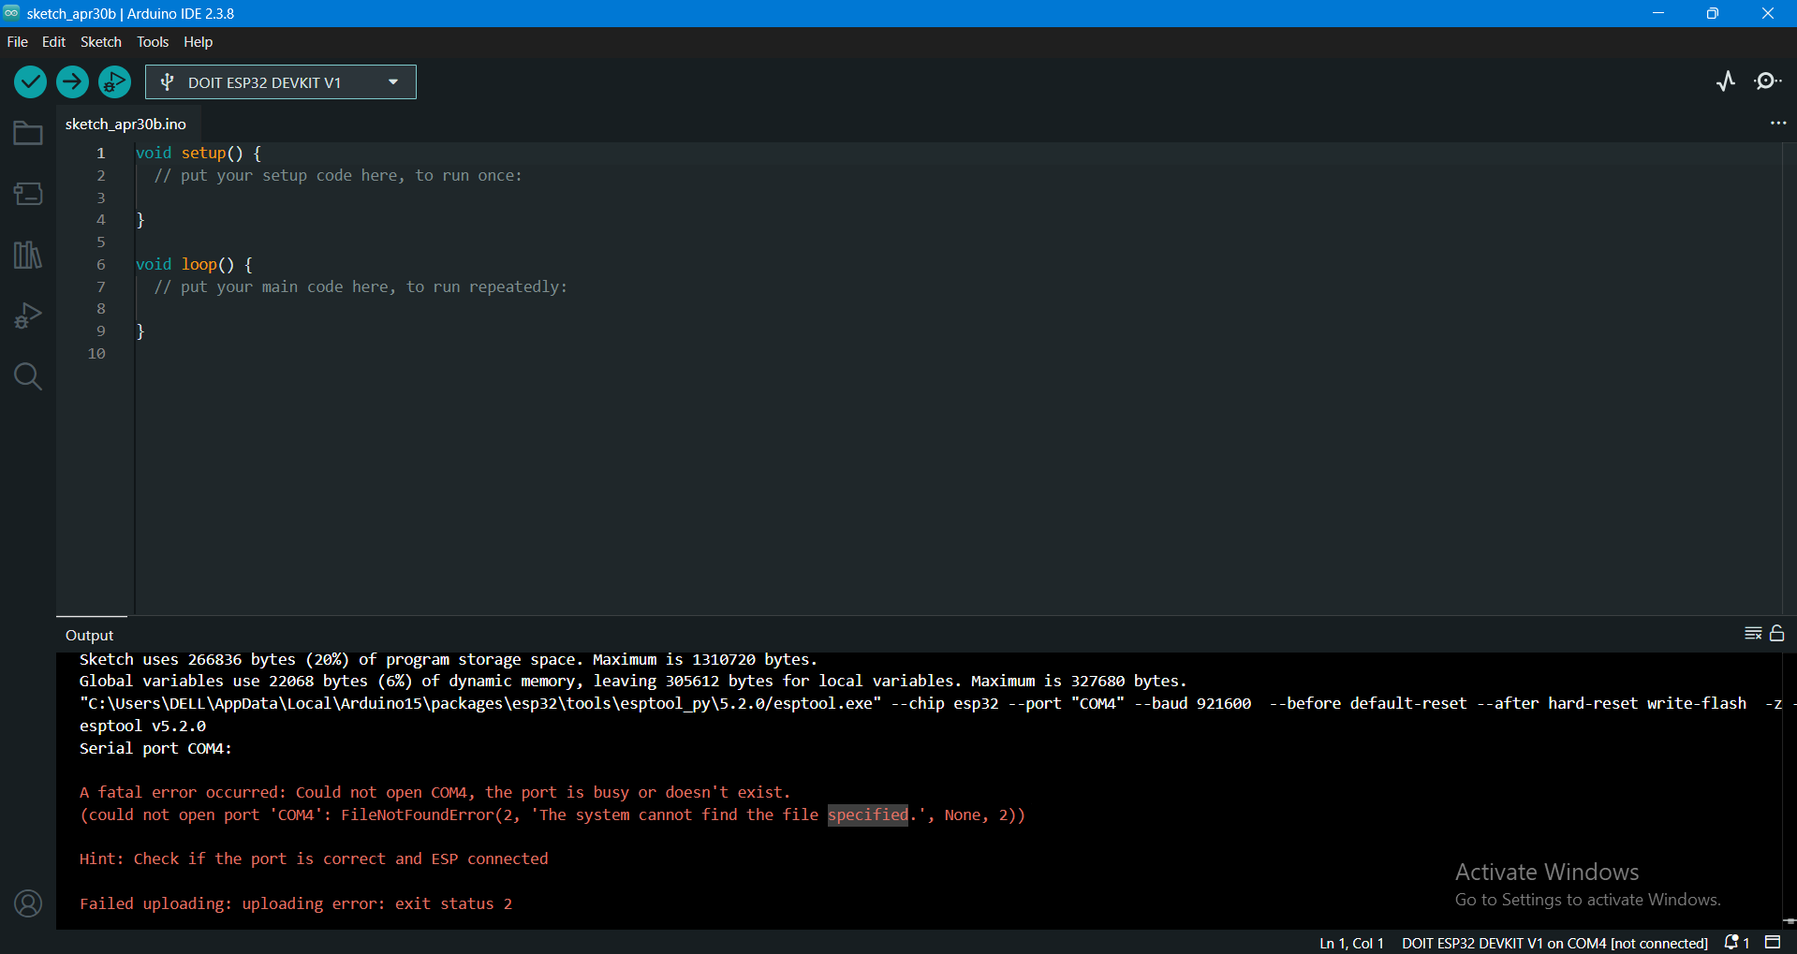Image resolution: width=1797 pixels, height=954 pixels.
Task: Click the 'Failed uploading' error line
Action: coord(296,904)
